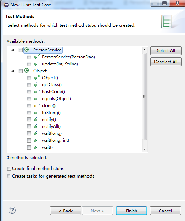Screen dimensions: 185x221
Task: Select the toString() row text
Action: click(x=51, y=113)
